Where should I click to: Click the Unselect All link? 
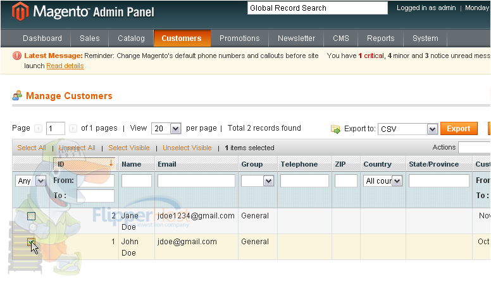(77, 148)
